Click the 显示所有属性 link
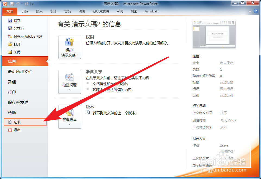261x179 pixels. pos(202,165)
